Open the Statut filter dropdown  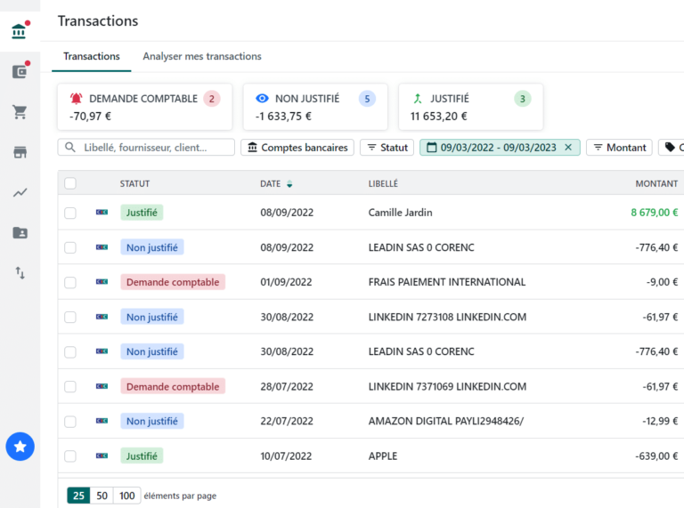click(387, 148)
